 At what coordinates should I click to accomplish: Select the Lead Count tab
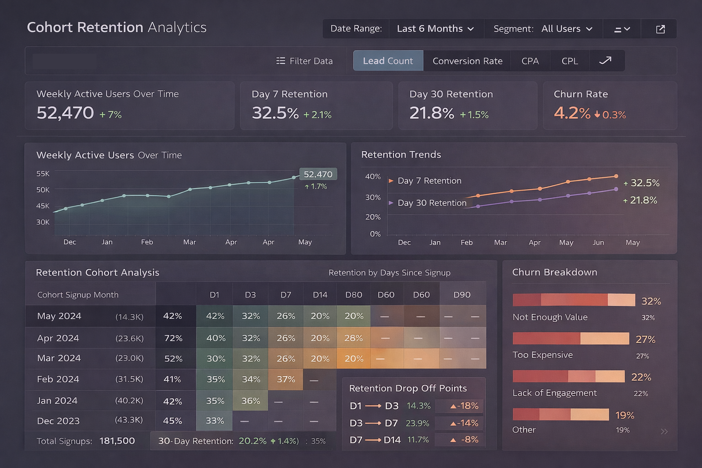point(388,61)
